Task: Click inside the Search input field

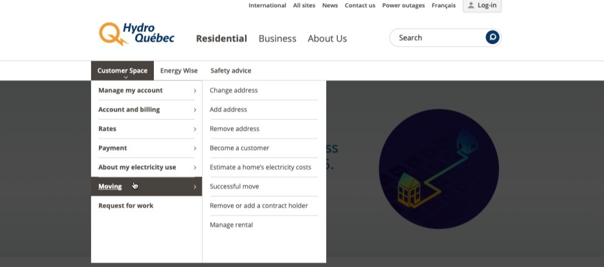Action: [x=437, y=38]
